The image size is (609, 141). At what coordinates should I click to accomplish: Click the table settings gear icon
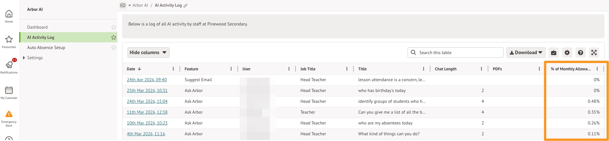567,53
